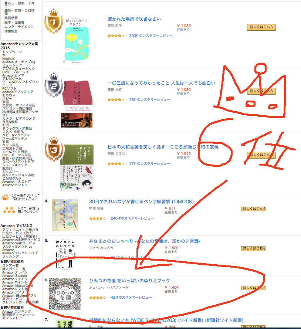Open Amazonプライム sidebar link
This screenshot has height=329, width=301.
15,272
